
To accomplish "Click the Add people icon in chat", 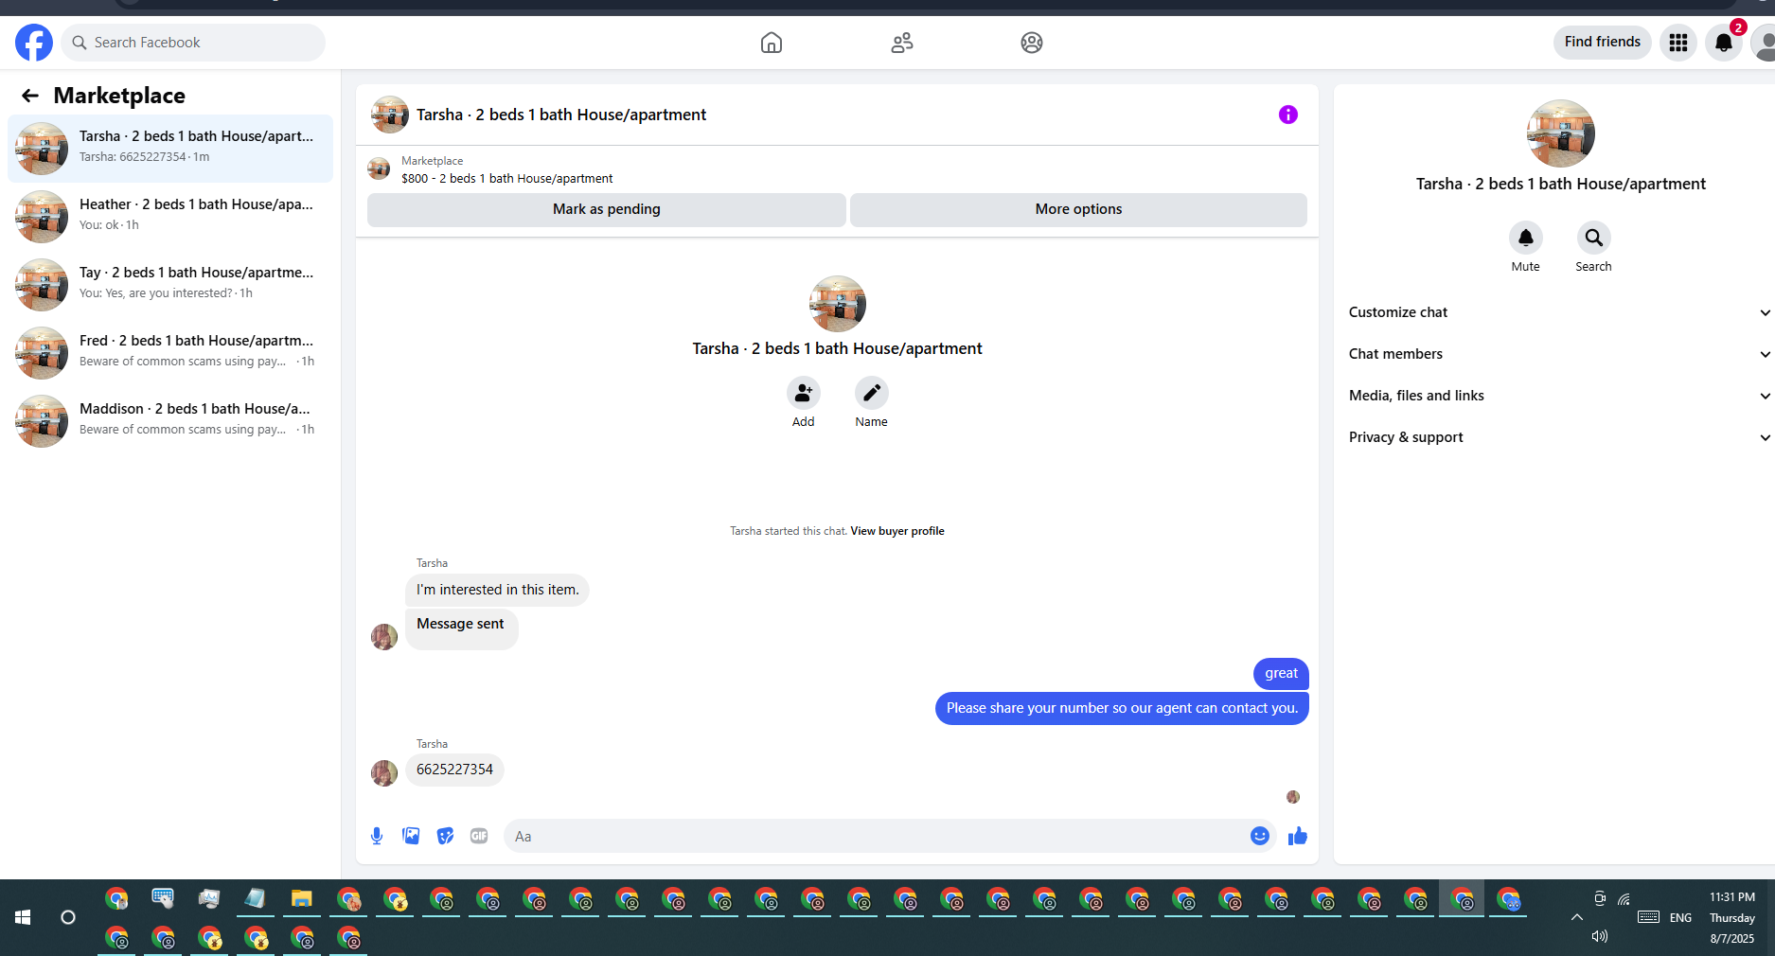I will pyautogui.click(x=804, y=393).
